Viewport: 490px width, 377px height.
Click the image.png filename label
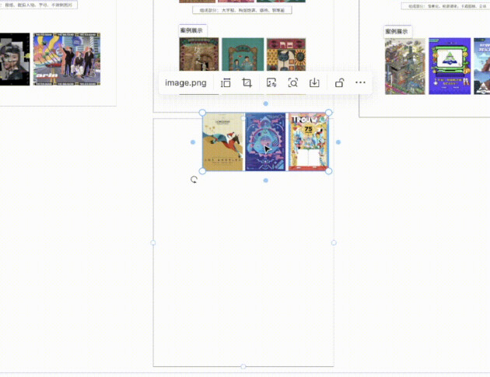tap(186, 82)
